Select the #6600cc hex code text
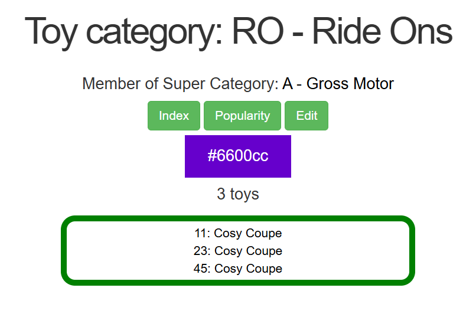The height and width of the screenshot is (327, 476). click(238, 156)
